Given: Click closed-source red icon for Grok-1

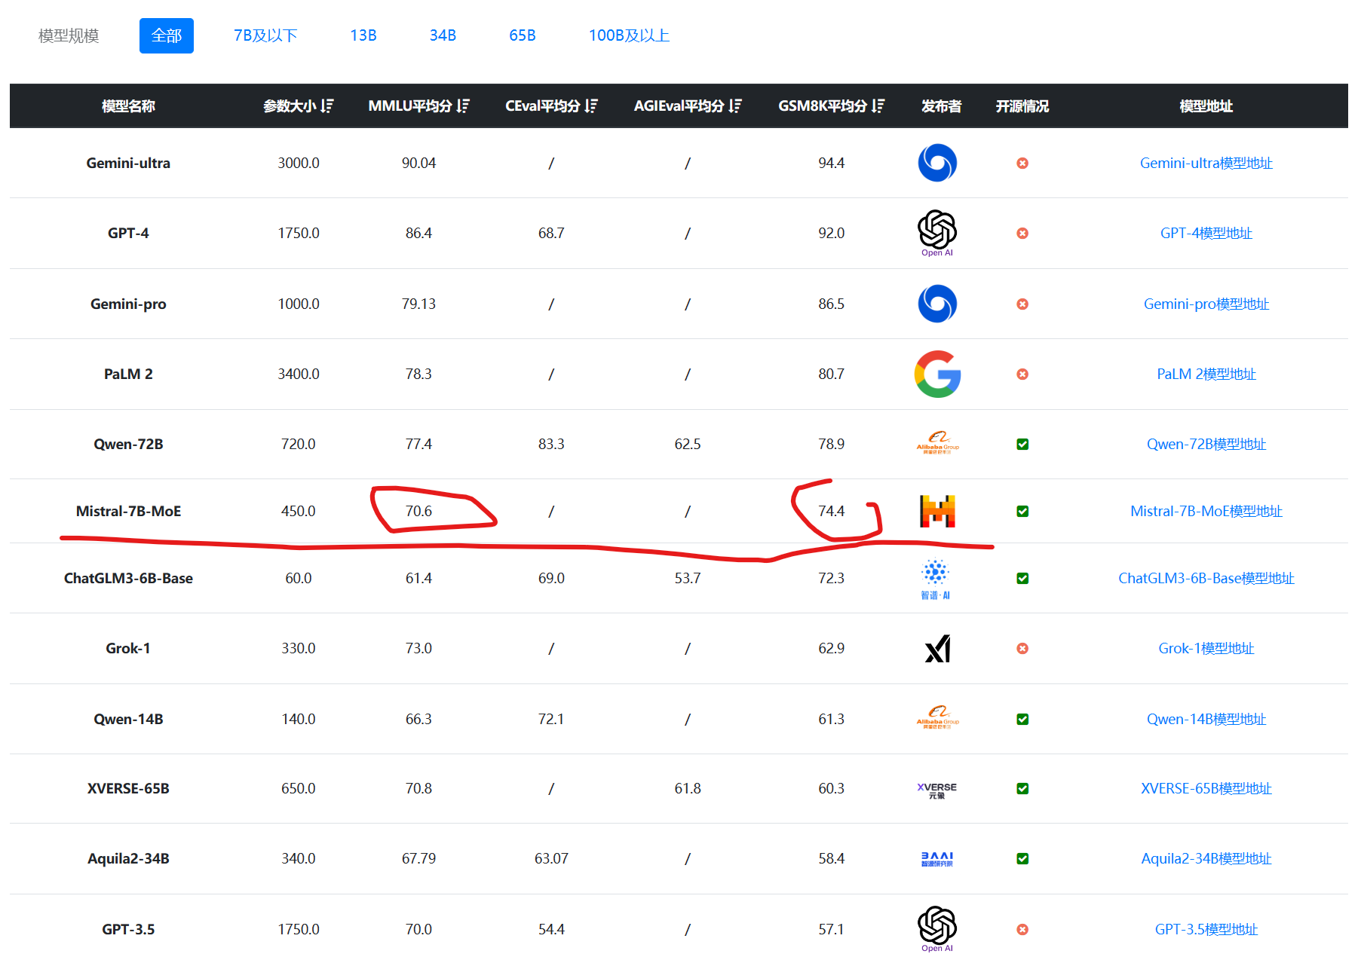Looking at the screenshot, I should pyautogui.click(x=1022, y=648).
